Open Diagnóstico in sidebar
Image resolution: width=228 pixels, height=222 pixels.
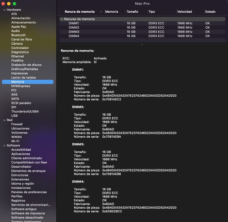pyautogui.click(x=20, y=52)
